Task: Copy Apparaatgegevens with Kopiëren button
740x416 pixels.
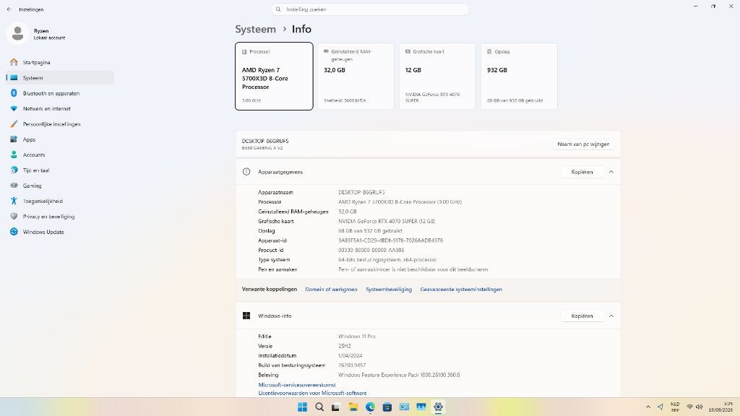Action: click(x=582, y=172)
